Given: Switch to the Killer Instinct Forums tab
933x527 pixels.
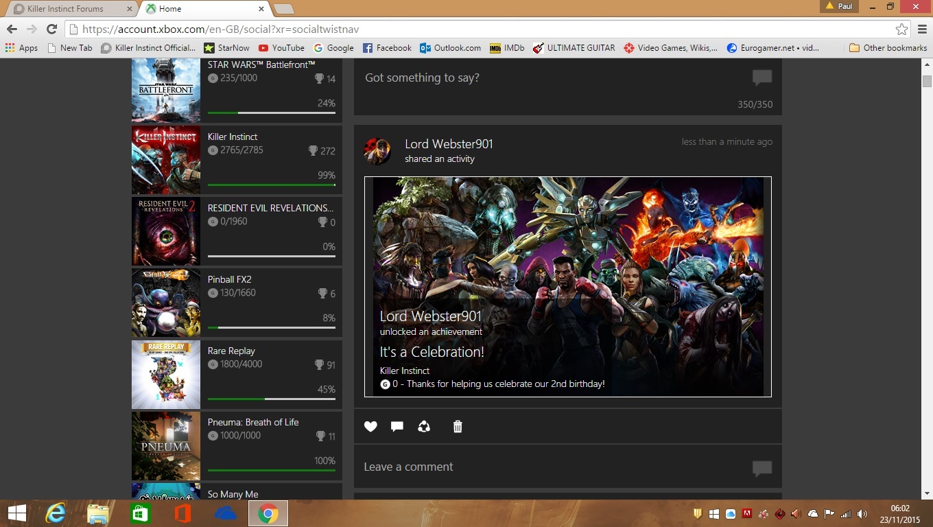Looking at the screenshot, I should coord(71,9).
